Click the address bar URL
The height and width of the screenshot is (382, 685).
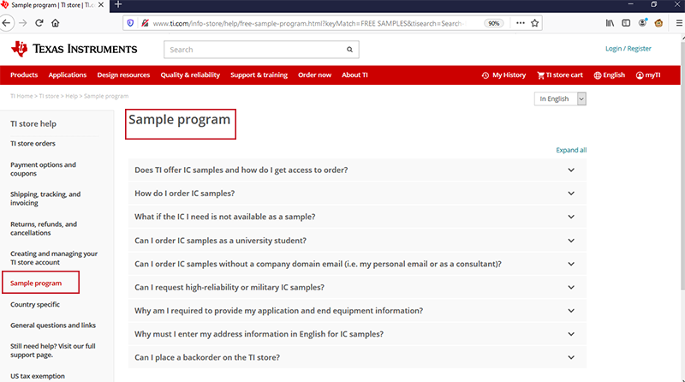[308, 23]
